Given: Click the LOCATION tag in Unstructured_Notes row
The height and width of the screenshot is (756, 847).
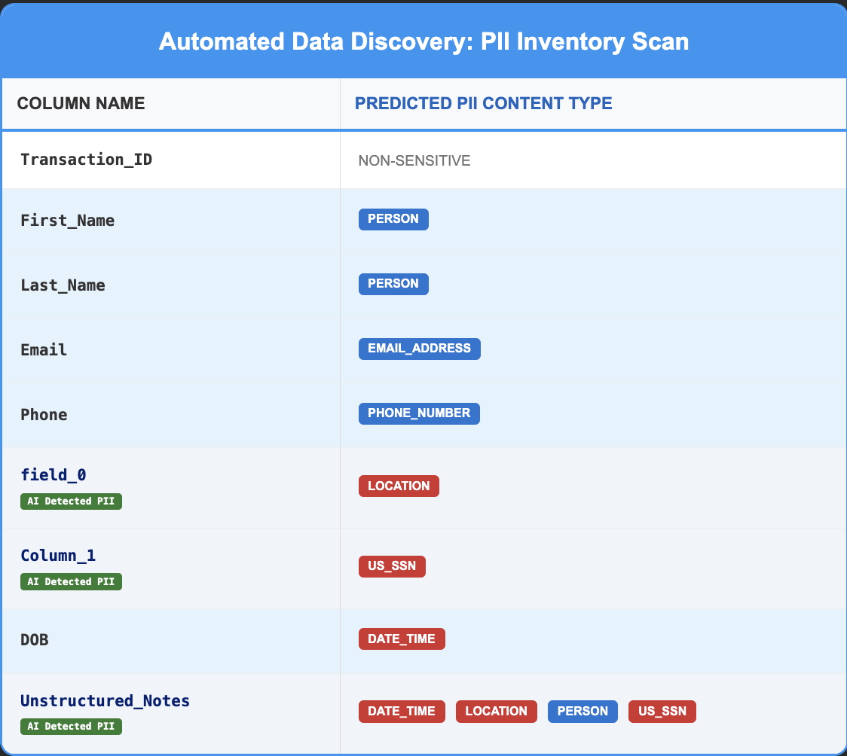Looking at the screenshot, I should click(496, 711).
